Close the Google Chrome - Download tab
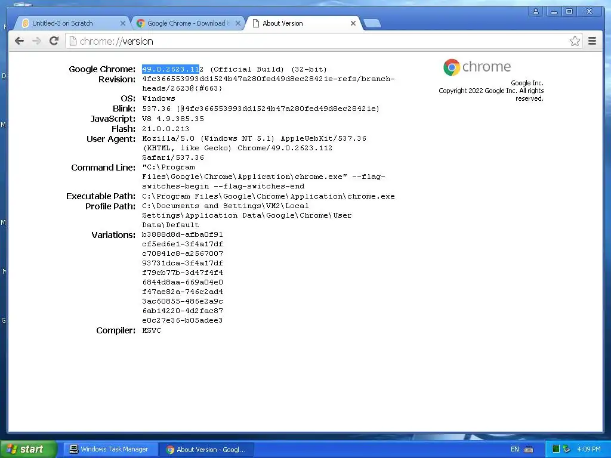The width and height of the screenshot is (611, 458). [238, 23]
